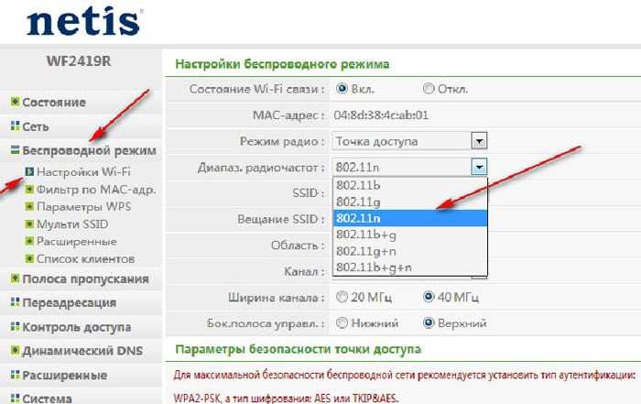
Task: Click the Система bullet icon
Action: (x=16, y=398)
